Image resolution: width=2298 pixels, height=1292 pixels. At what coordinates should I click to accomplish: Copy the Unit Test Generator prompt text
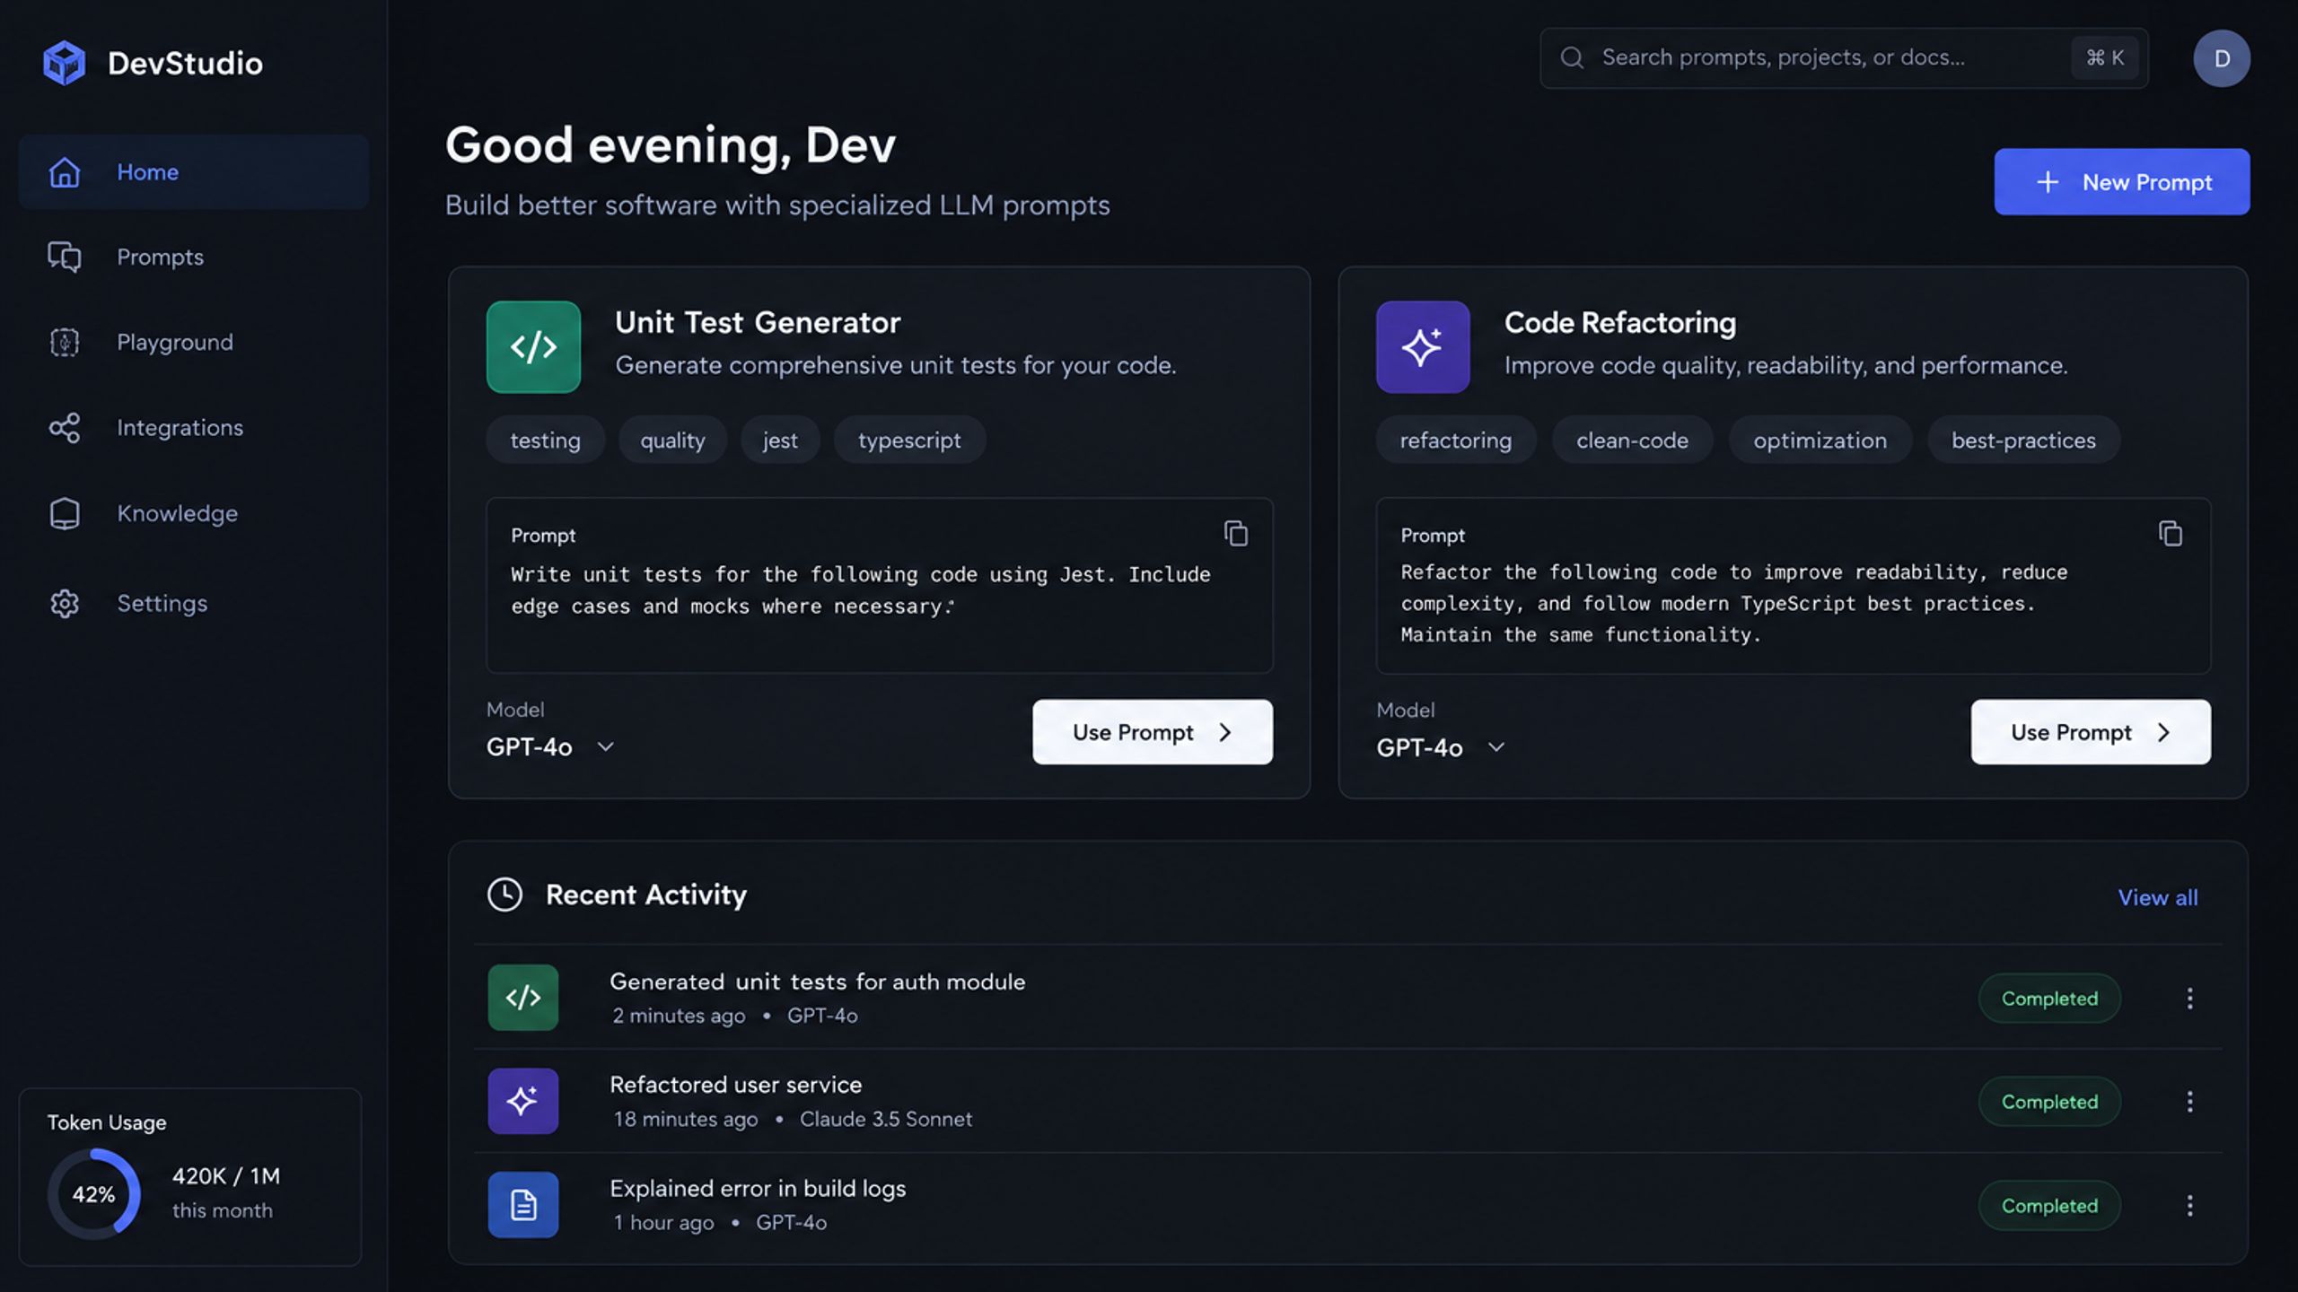[1236, 534]
